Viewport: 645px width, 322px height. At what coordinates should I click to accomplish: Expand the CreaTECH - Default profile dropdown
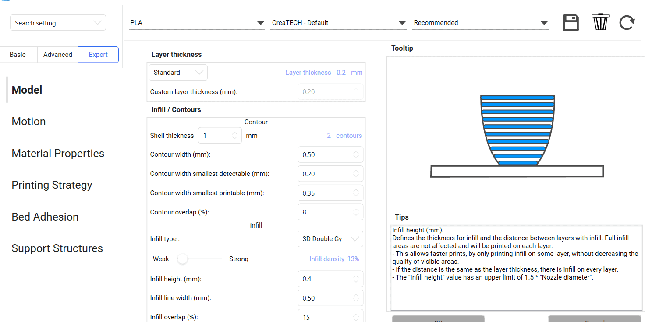339,23
